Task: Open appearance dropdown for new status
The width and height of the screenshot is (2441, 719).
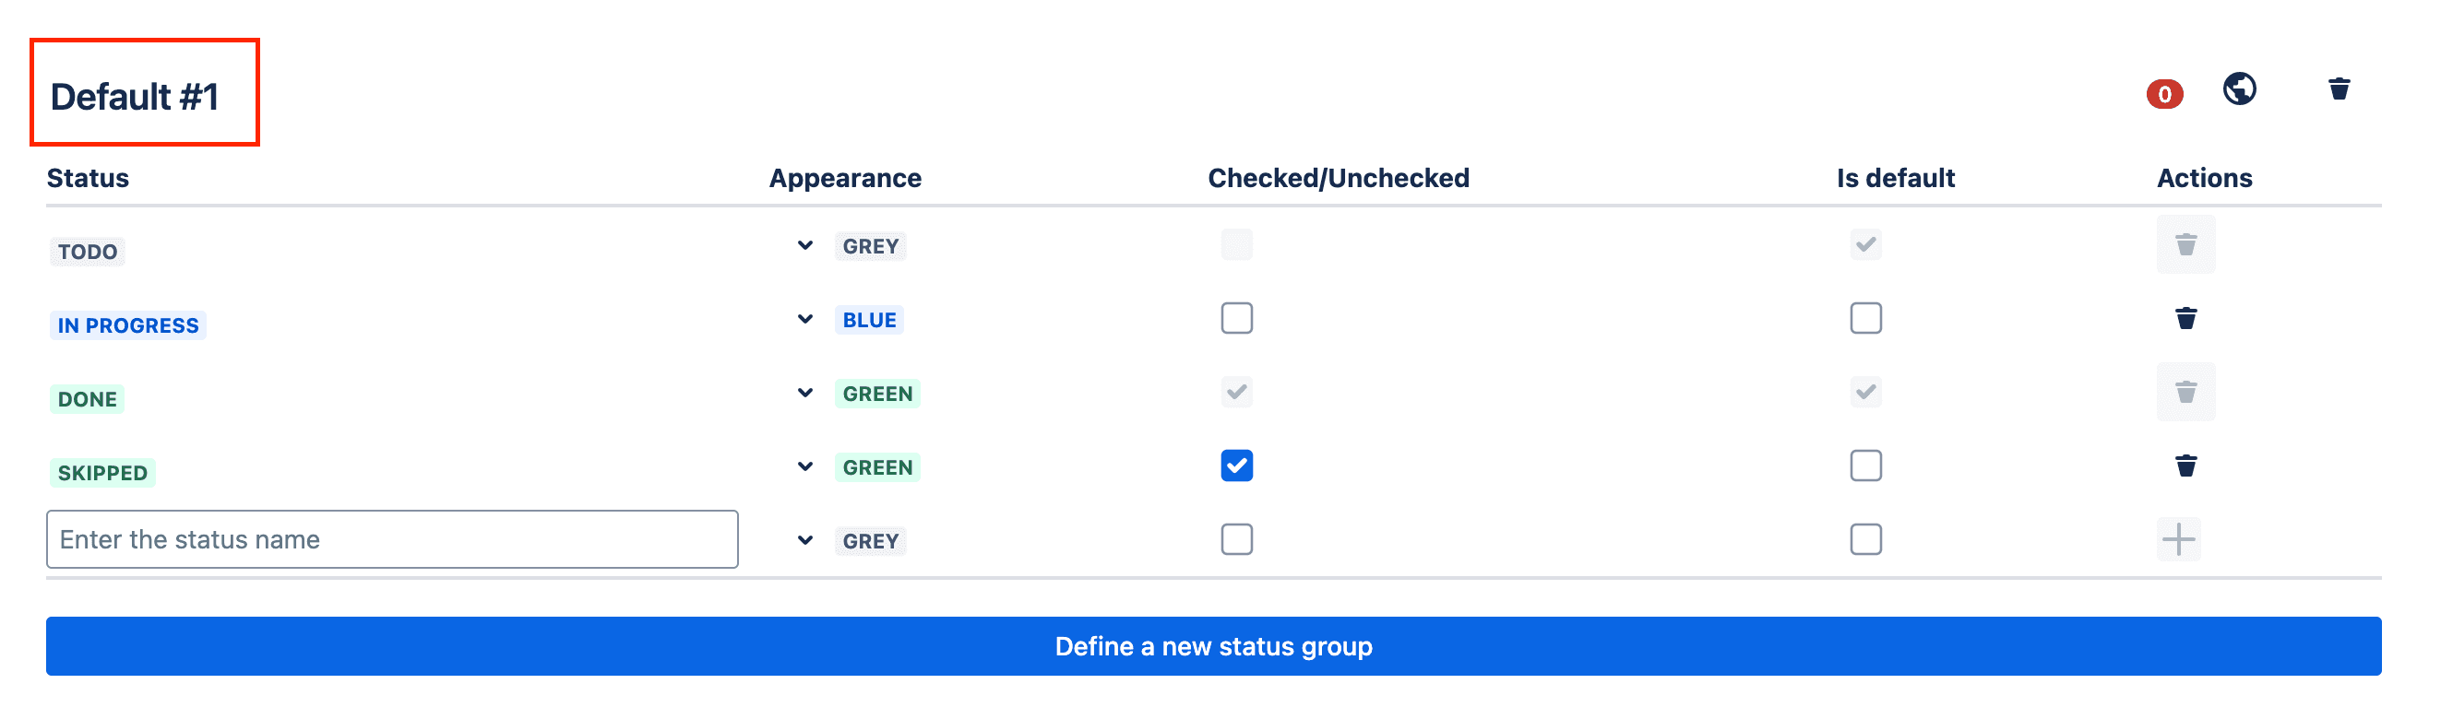Action: pyautogui.click(x=804, y=541)
